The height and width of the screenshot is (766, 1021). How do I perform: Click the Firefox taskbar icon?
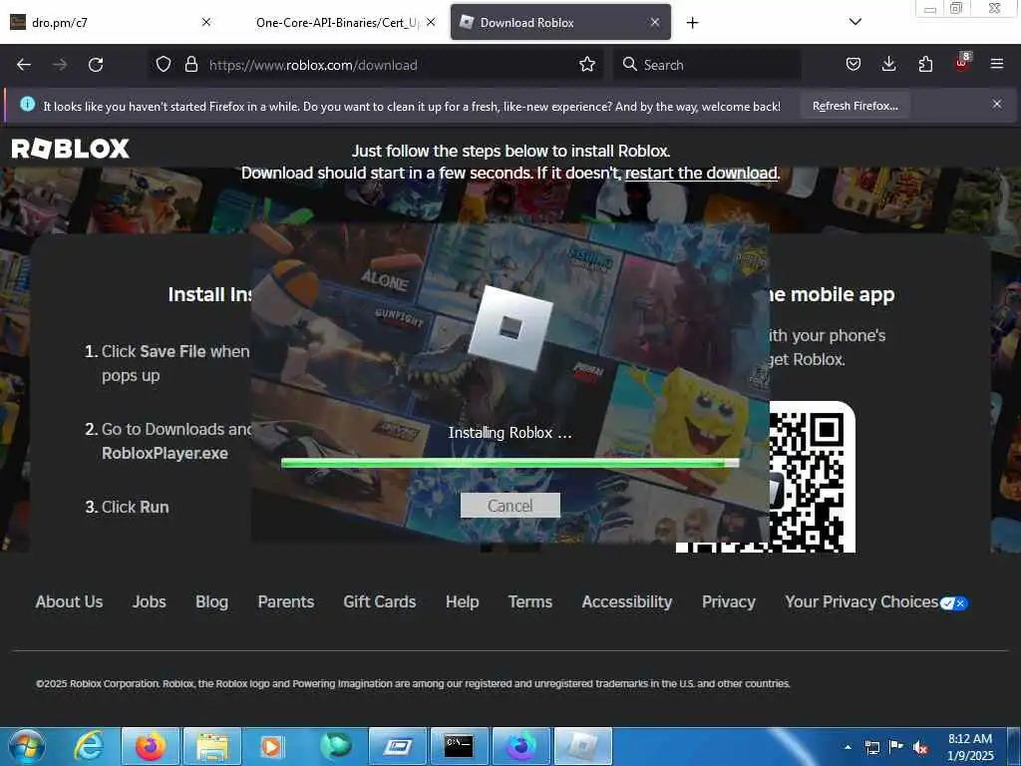click(x=150, y=746)
